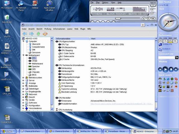Screen dimensions: 179x134
Task: Click tree panel scroll down arrow
Action: [x=52, y=109]
